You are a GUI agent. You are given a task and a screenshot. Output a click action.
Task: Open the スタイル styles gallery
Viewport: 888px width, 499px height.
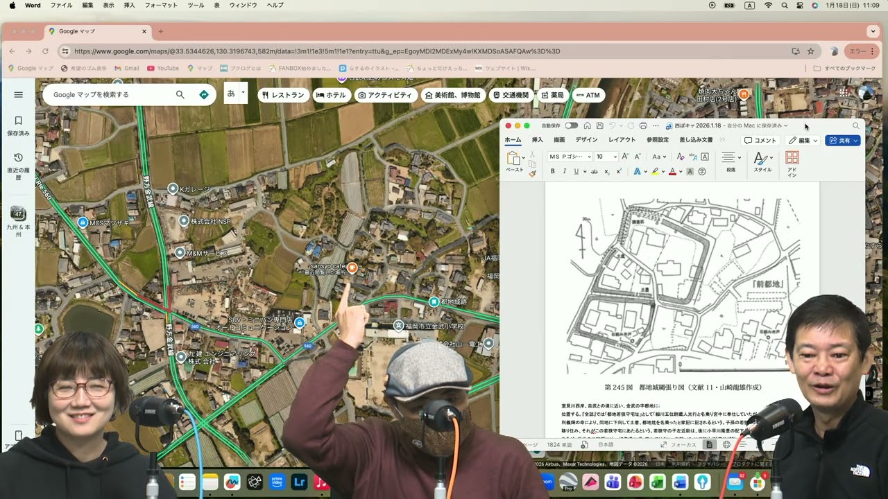click(762, 162)
